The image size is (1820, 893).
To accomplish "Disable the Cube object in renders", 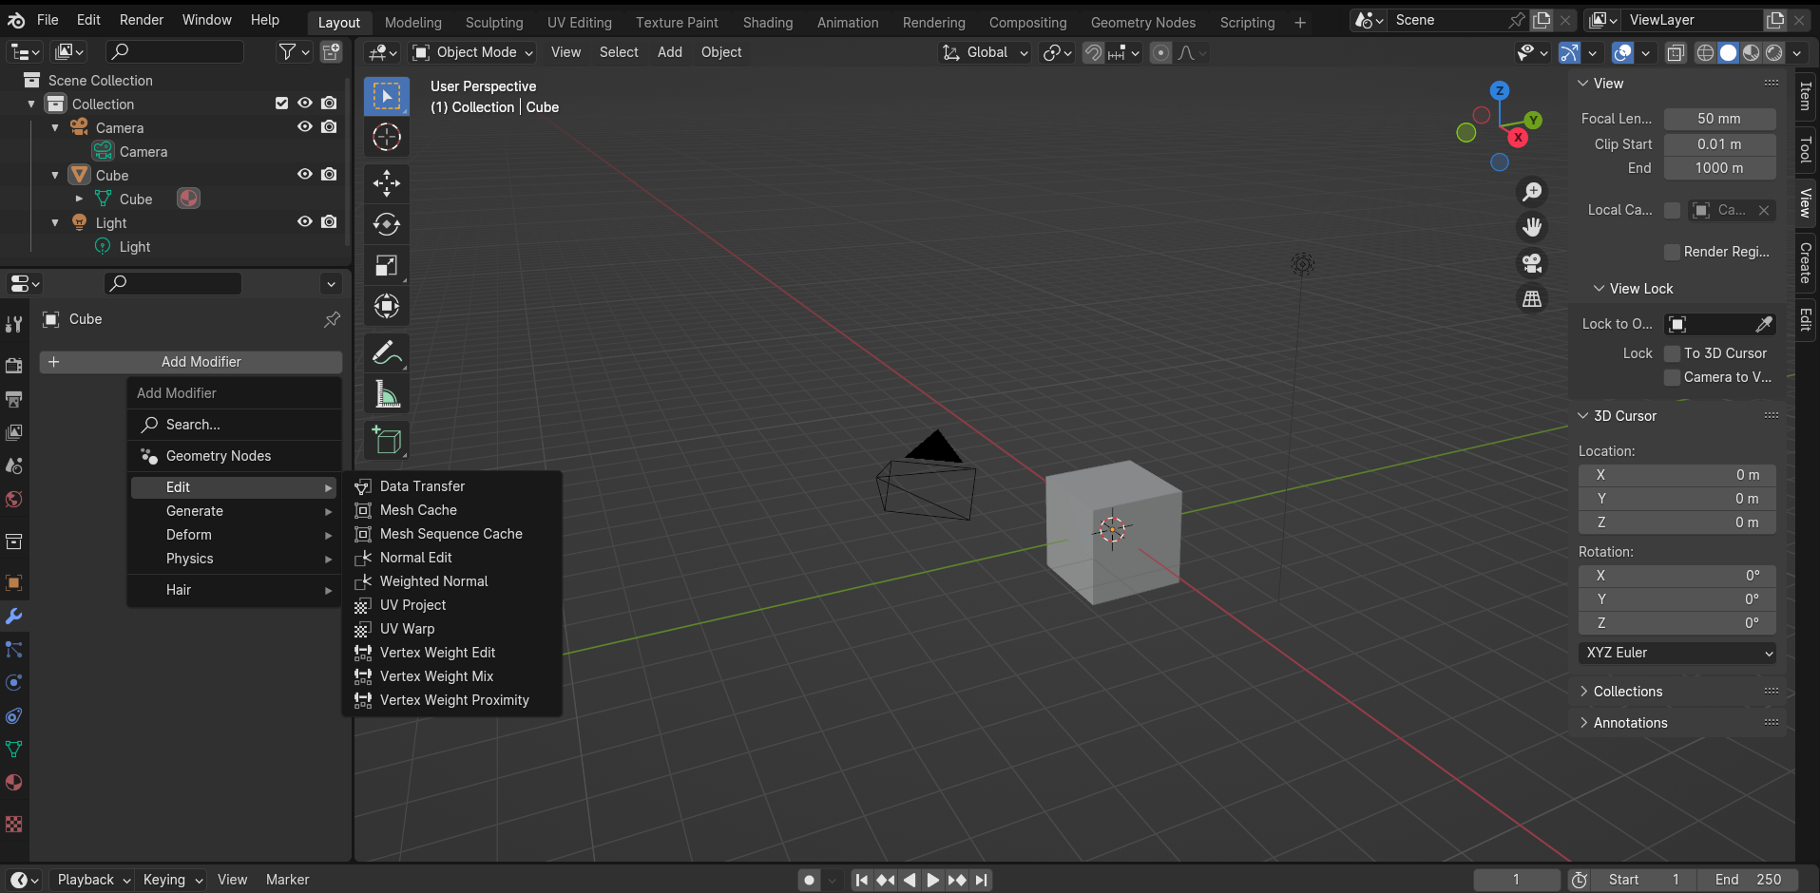I will [329, 175].
